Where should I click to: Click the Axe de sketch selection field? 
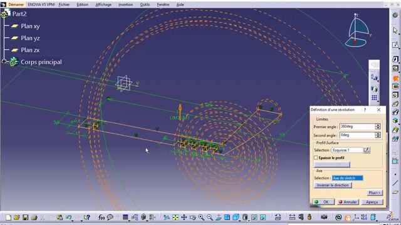click(x=347, y=177)
